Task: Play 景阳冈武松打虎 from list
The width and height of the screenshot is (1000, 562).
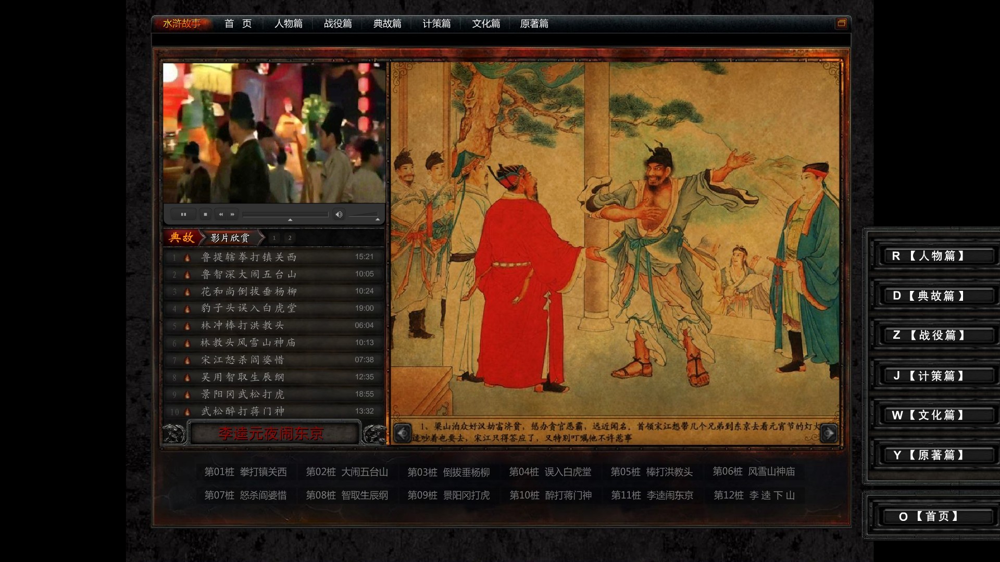Action: coord(274,394)
